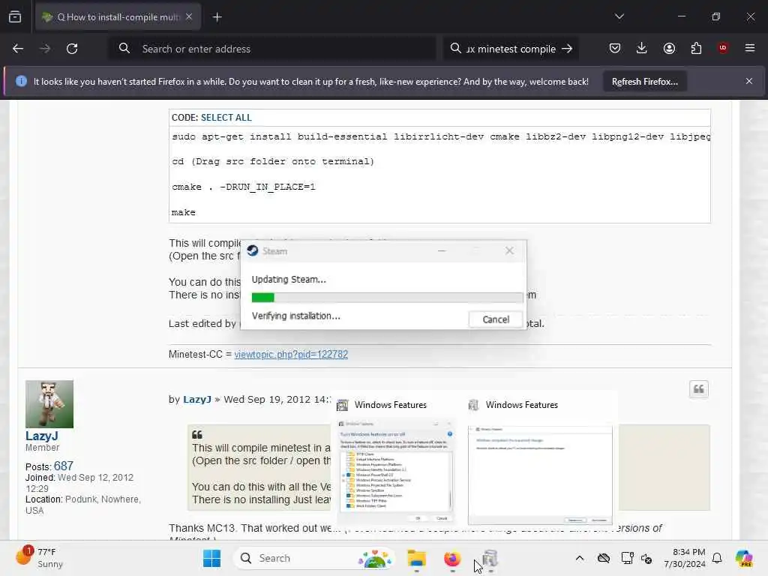Open the weather widget showing 77°F
Viewport: 768px width, 576px height.
39,558
